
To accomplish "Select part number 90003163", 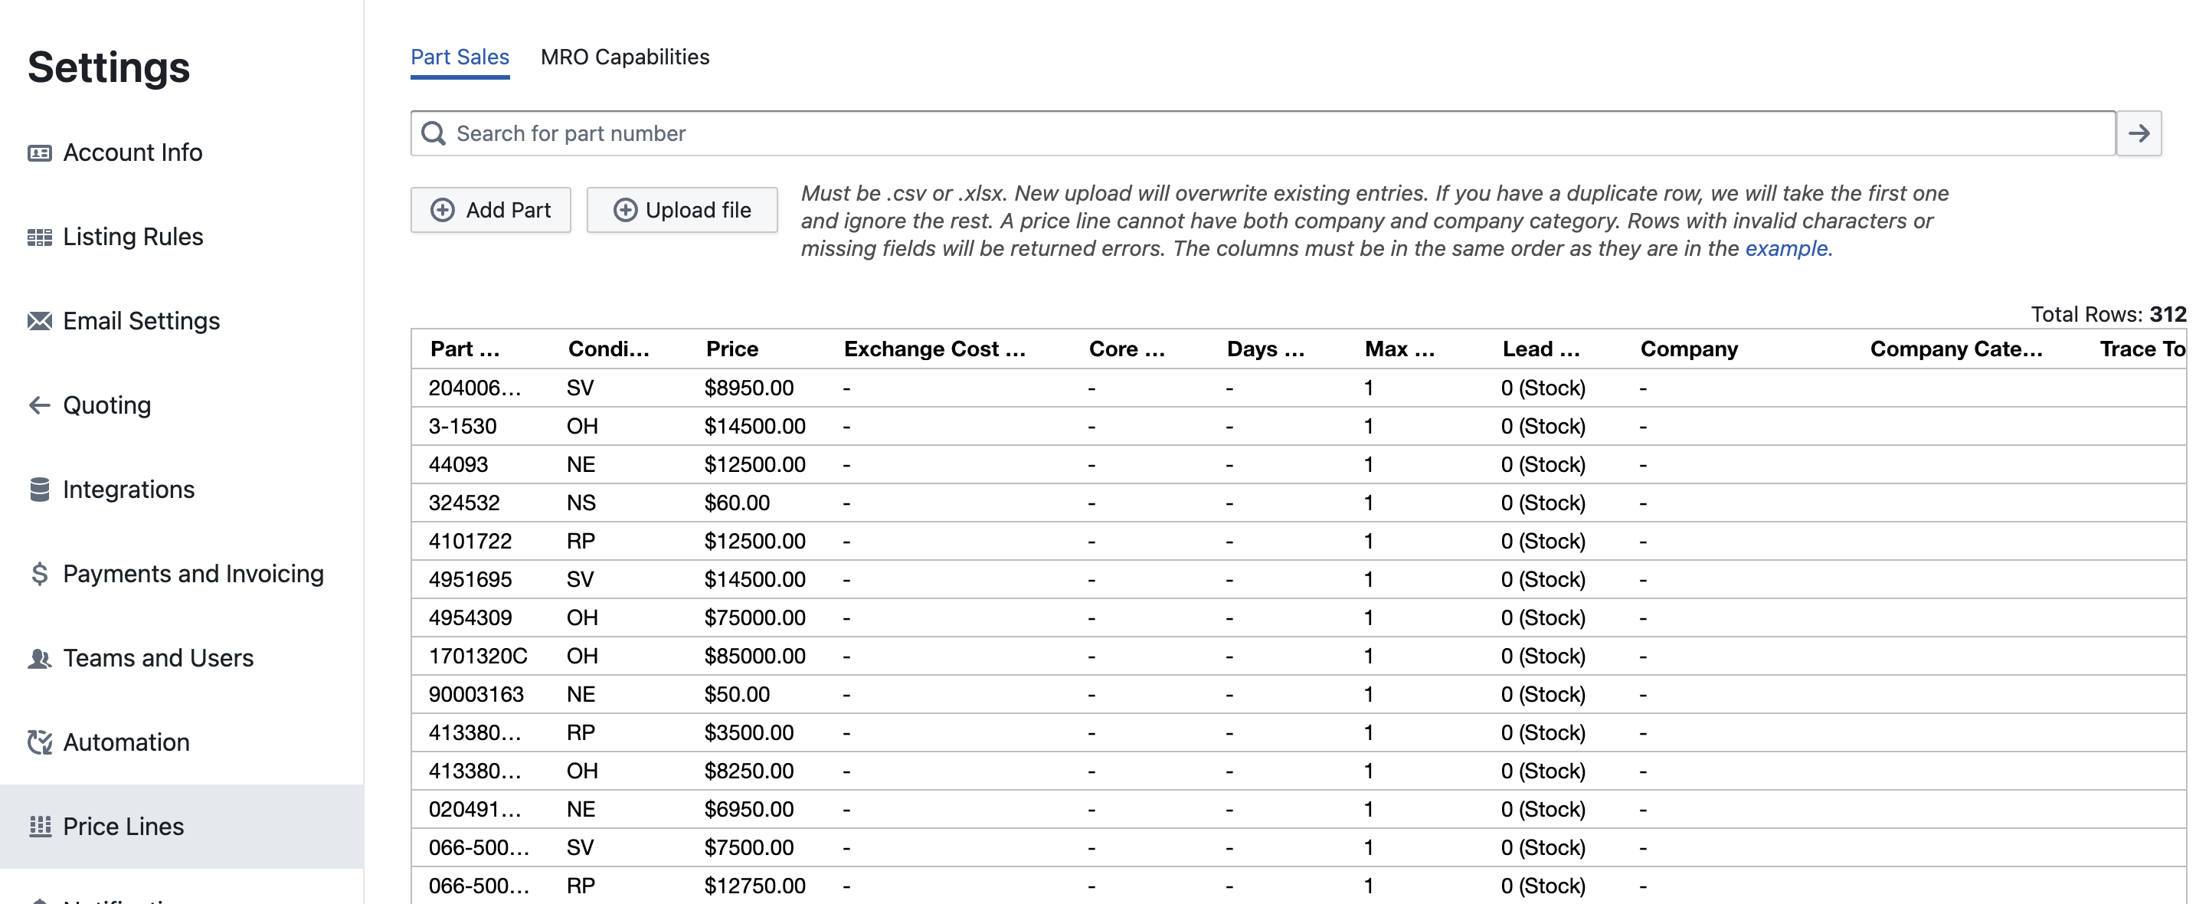I will tap(476, 694).
